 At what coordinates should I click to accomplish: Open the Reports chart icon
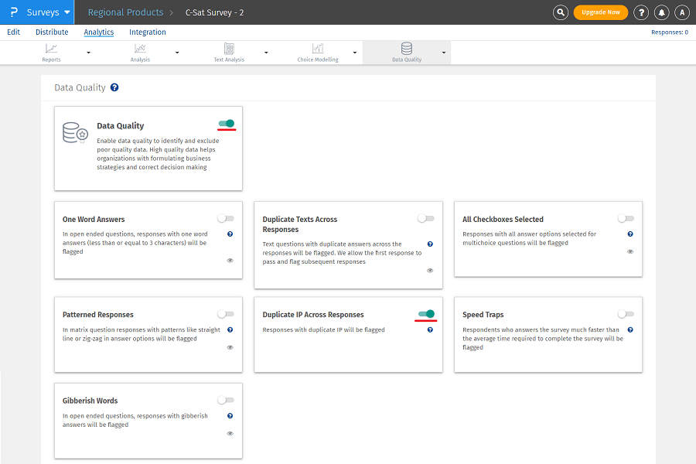[52, 49]
